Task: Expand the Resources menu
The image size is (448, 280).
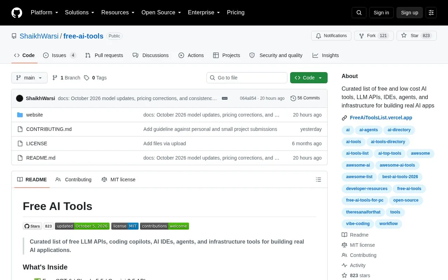Action: click(118, 13)
